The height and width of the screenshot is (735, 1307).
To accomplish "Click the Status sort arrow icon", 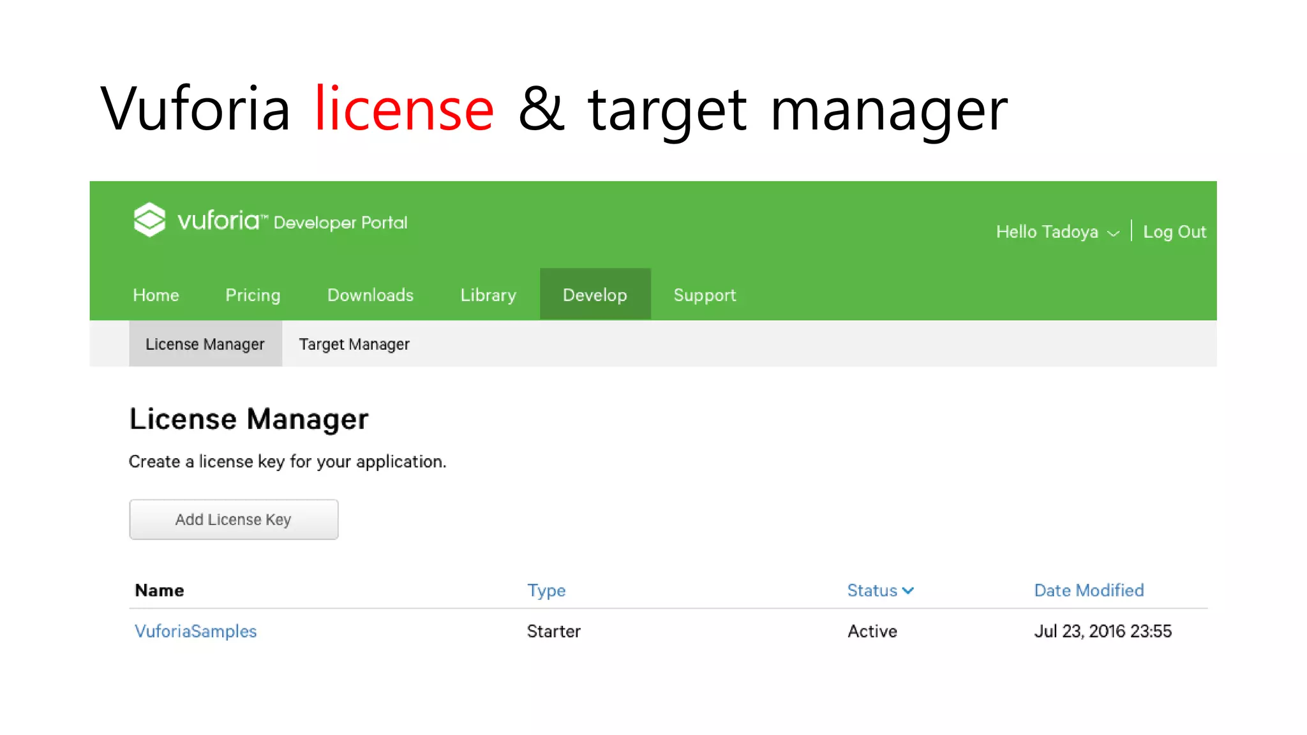I will click(908, 591).
